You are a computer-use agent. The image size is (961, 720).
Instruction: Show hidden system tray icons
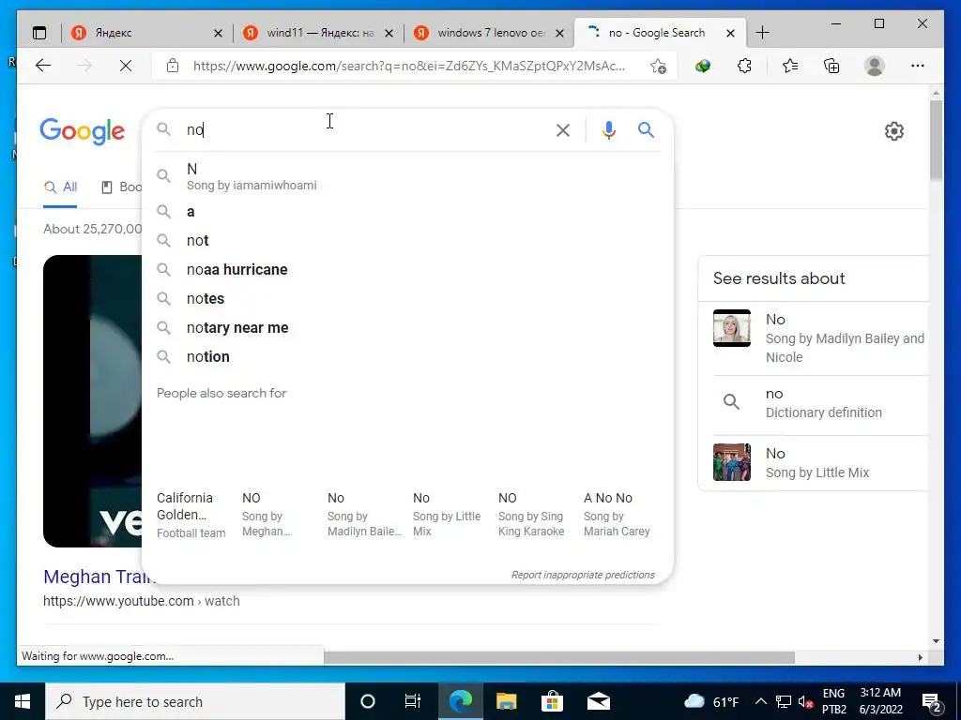760,701
